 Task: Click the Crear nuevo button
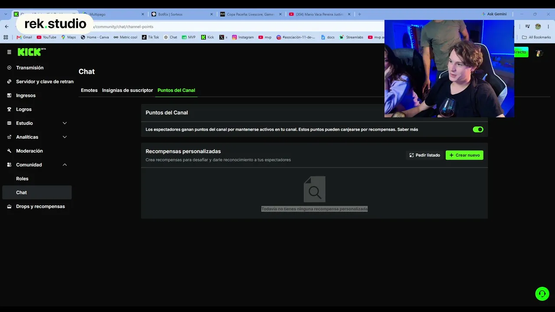tap(464, 155)
